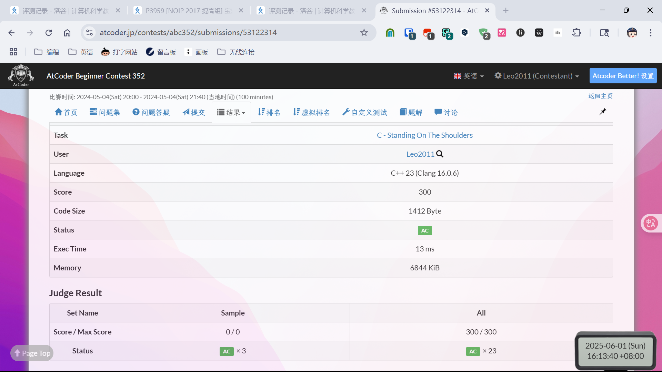Open the 问题答疑 clarifications tab
The width and height of the screenshot is (662, 372).
click(151, 112)
